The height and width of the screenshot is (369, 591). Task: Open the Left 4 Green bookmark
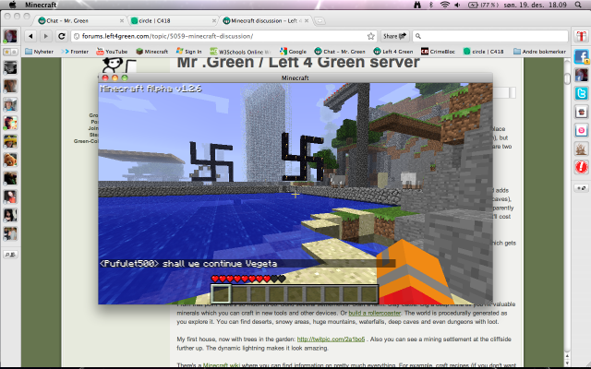click(393, 52)
